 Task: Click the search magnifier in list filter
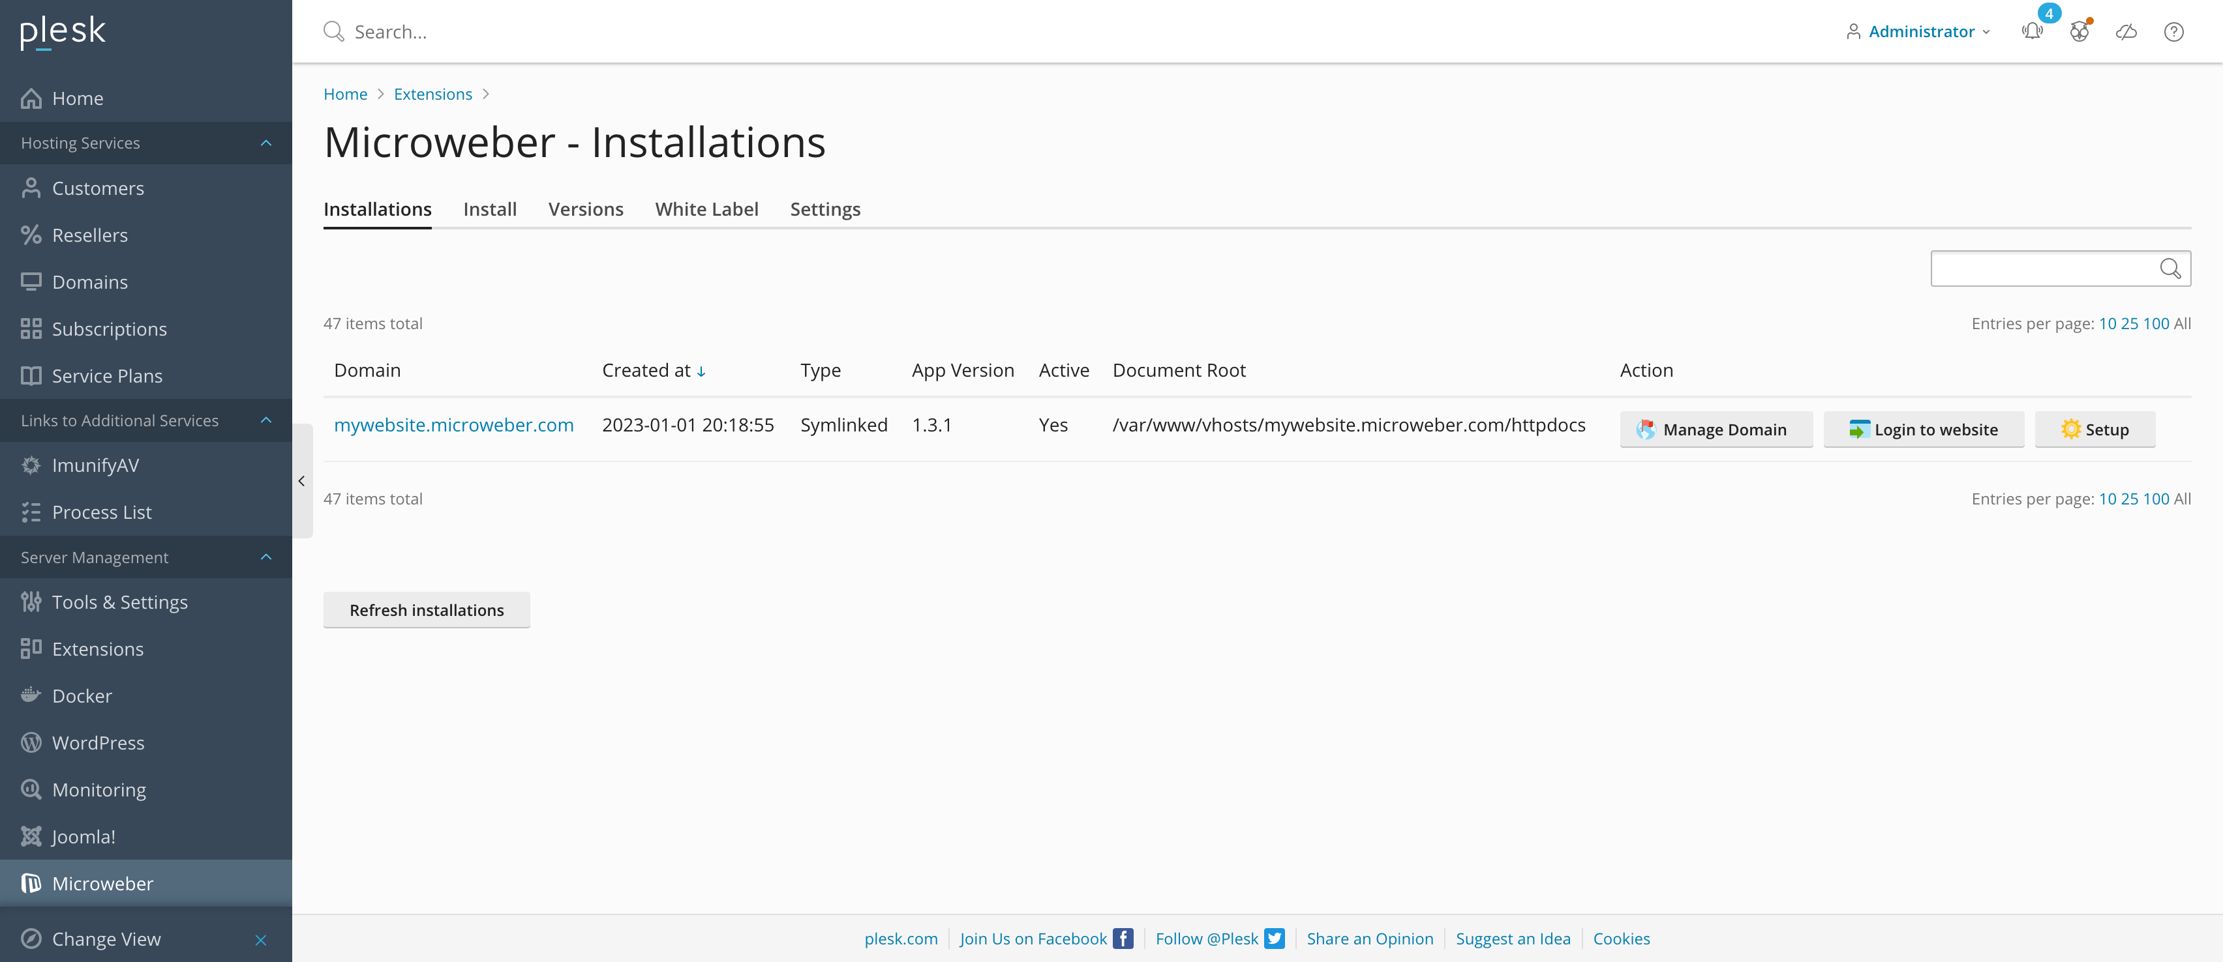(x=2170, y=269)
